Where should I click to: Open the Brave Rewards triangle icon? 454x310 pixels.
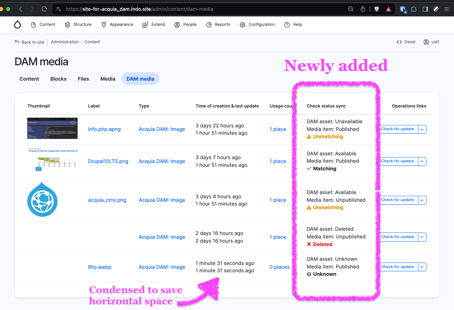coord(388,9)
